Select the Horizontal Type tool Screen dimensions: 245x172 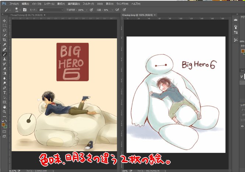[x=4, y=93]
